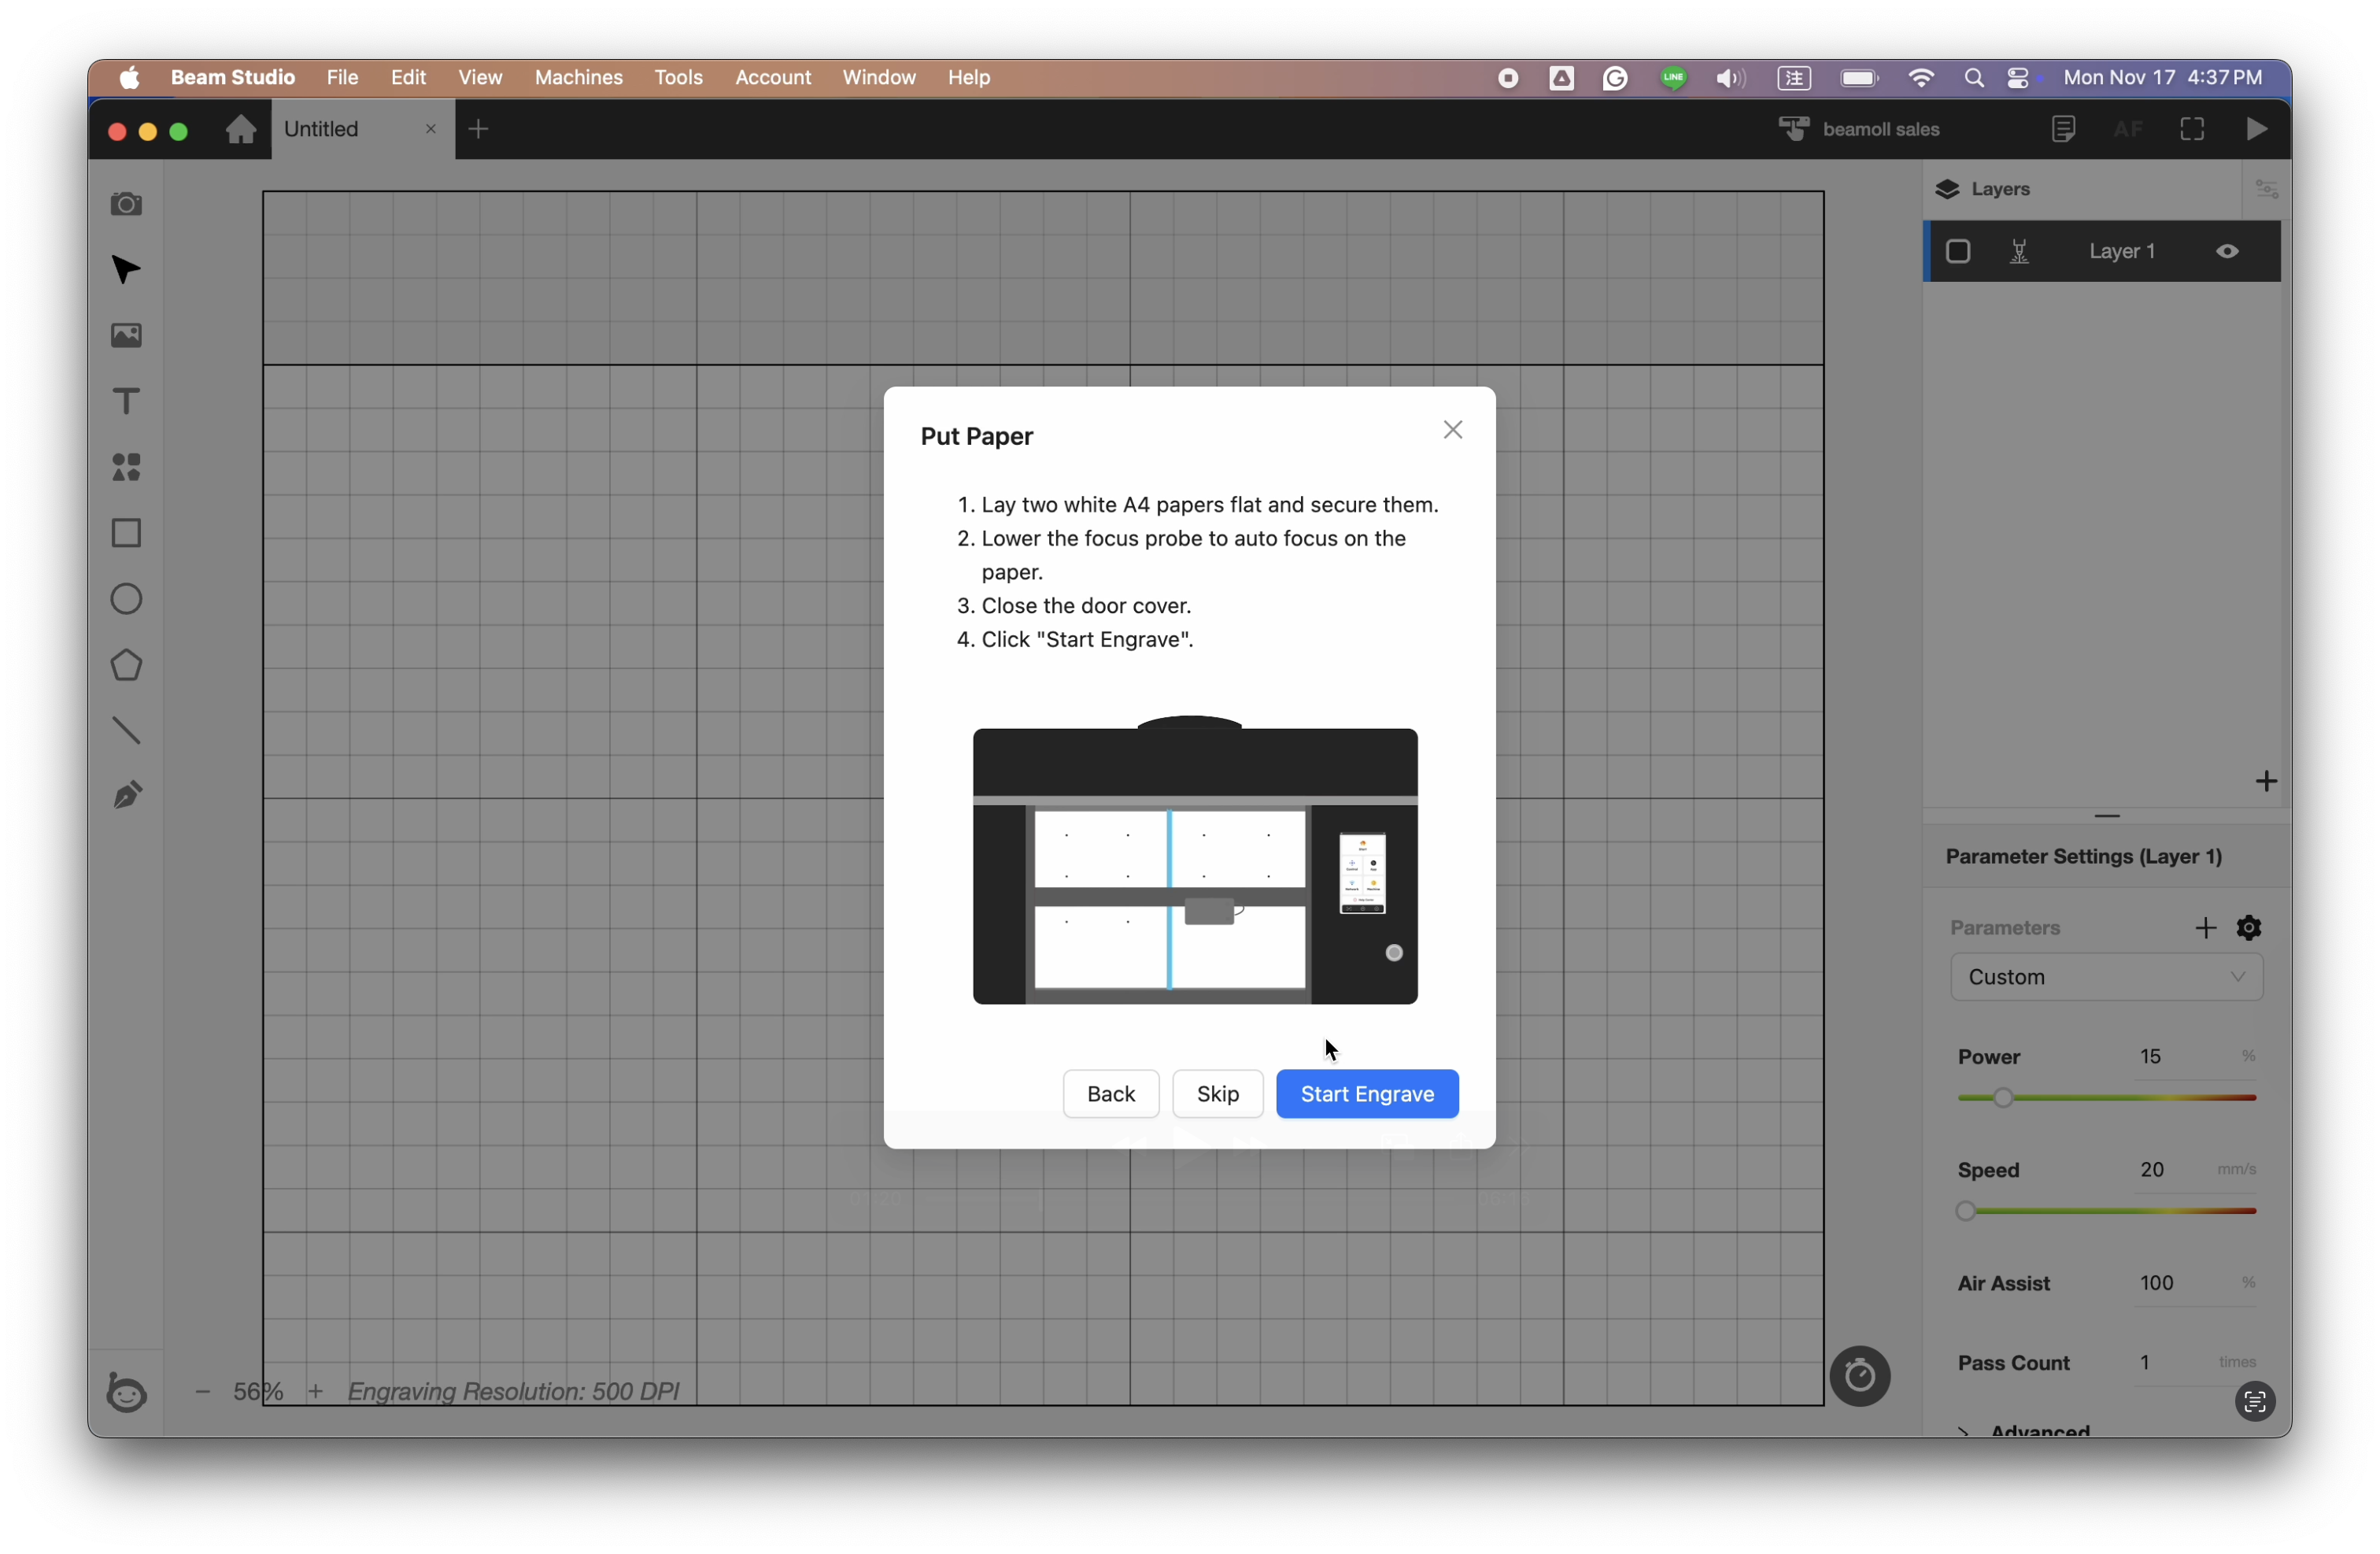Click the Layer 1 module type icon
This screenshot has height=1554, width=2380.
point(2019,252)
